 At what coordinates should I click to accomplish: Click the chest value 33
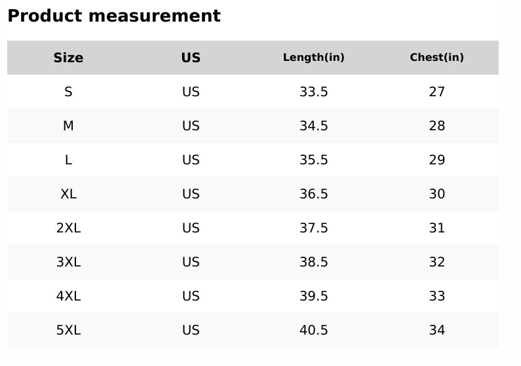click(x=436, y=296)
